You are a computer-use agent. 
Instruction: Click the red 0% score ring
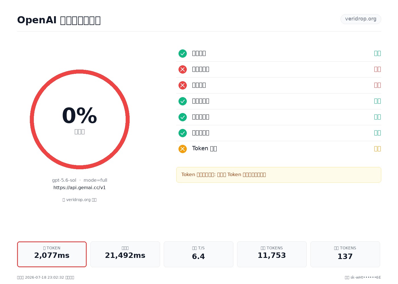[80, 119]
